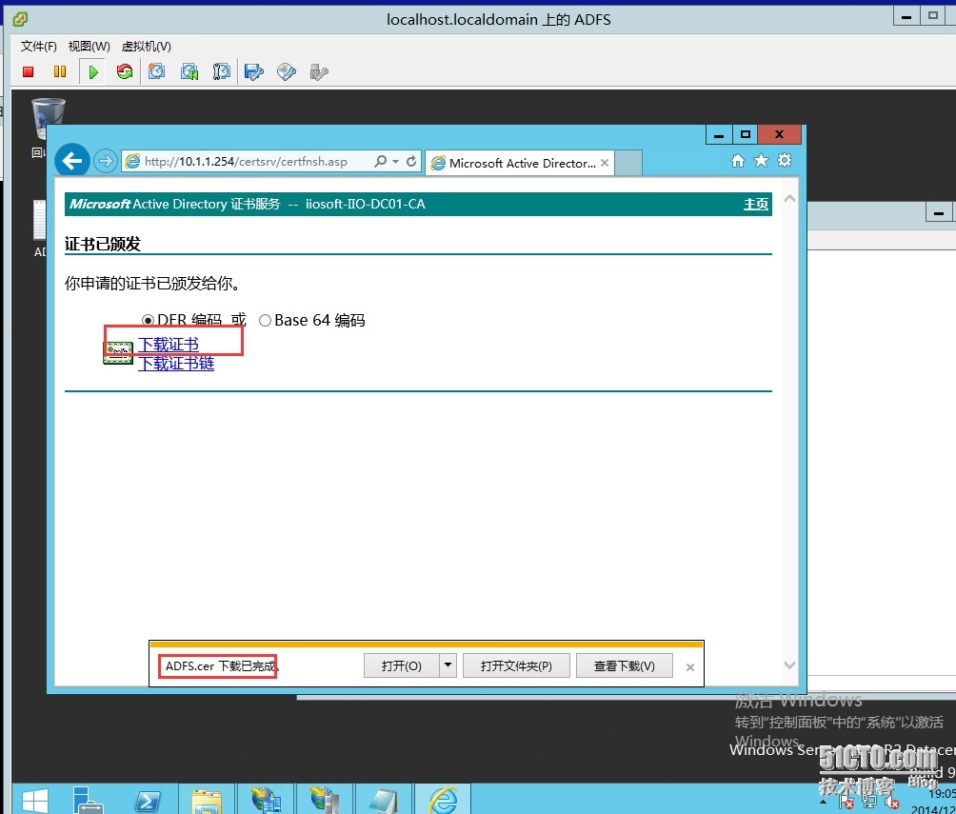
Task: Click the page scrollbar up arrow
Action: click(x=789, y=199)
